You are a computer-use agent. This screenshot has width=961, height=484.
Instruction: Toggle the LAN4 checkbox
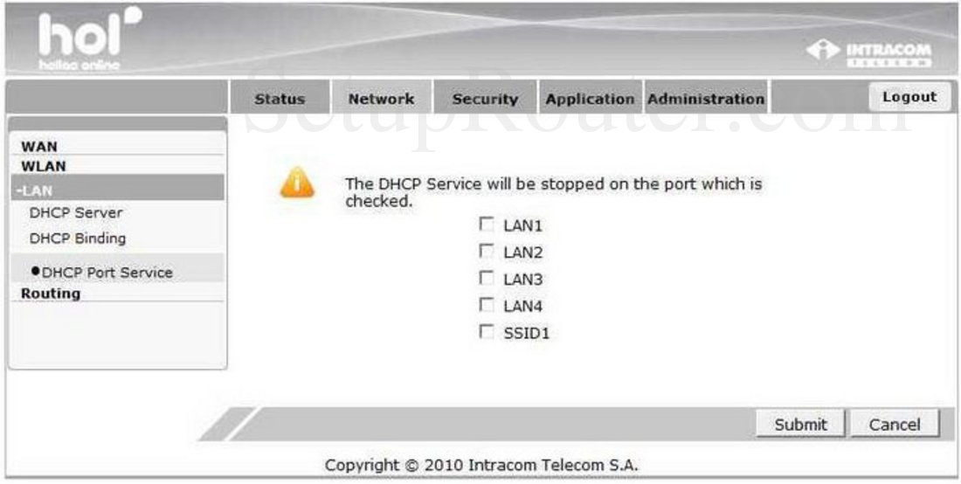tap(487, 305)
